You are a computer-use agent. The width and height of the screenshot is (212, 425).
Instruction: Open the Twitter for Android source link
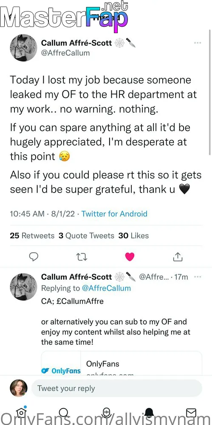click(x=114, y=214)
